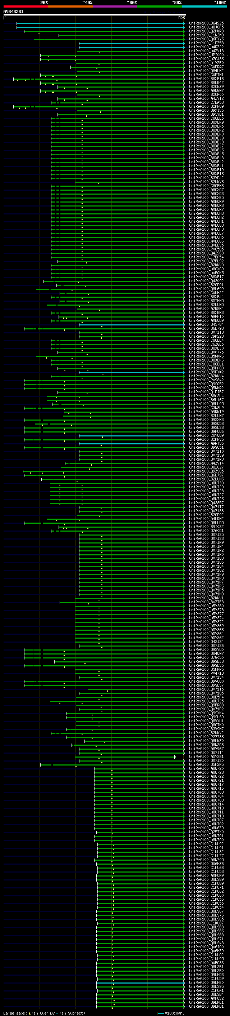Select label UniRef100_C9K223

(206, 336)
